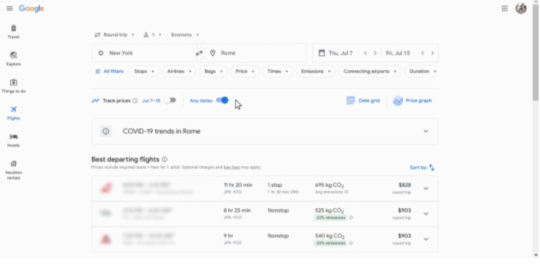Click the New York origin field
The height and width of the screenshot is (265, 540).
(x=144, y=53)
